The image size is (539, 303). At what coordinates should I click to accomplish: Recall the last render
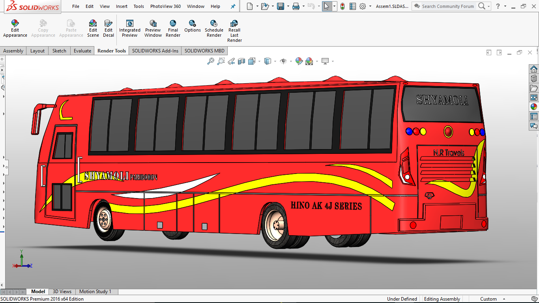click(234, 31)
